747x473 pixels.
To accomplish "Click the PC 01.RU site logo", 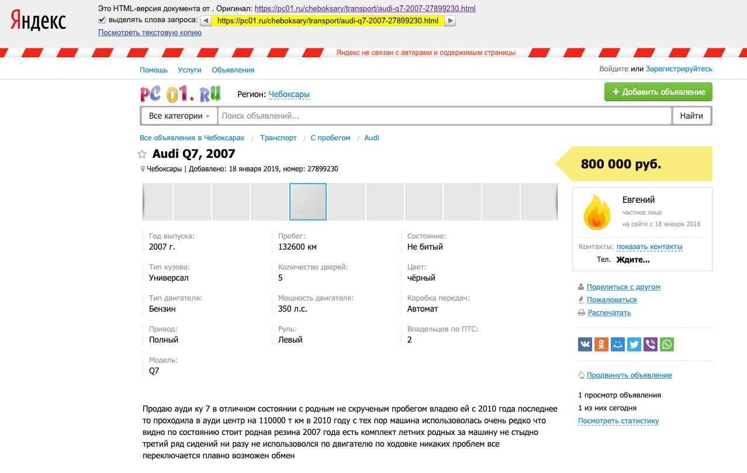I will point(180,94).
